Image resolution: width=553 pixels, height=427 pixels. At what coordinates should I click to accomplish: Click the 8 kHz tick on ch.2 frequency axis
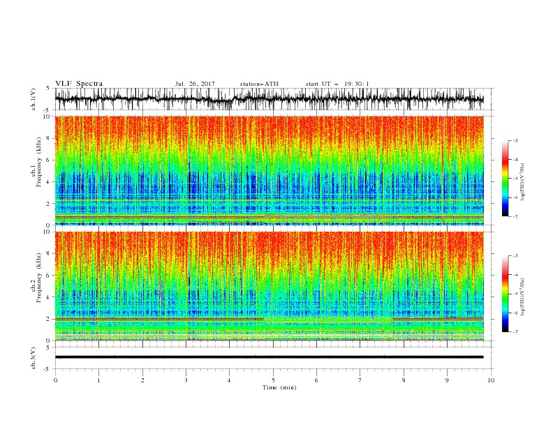[x=50, y=254]
